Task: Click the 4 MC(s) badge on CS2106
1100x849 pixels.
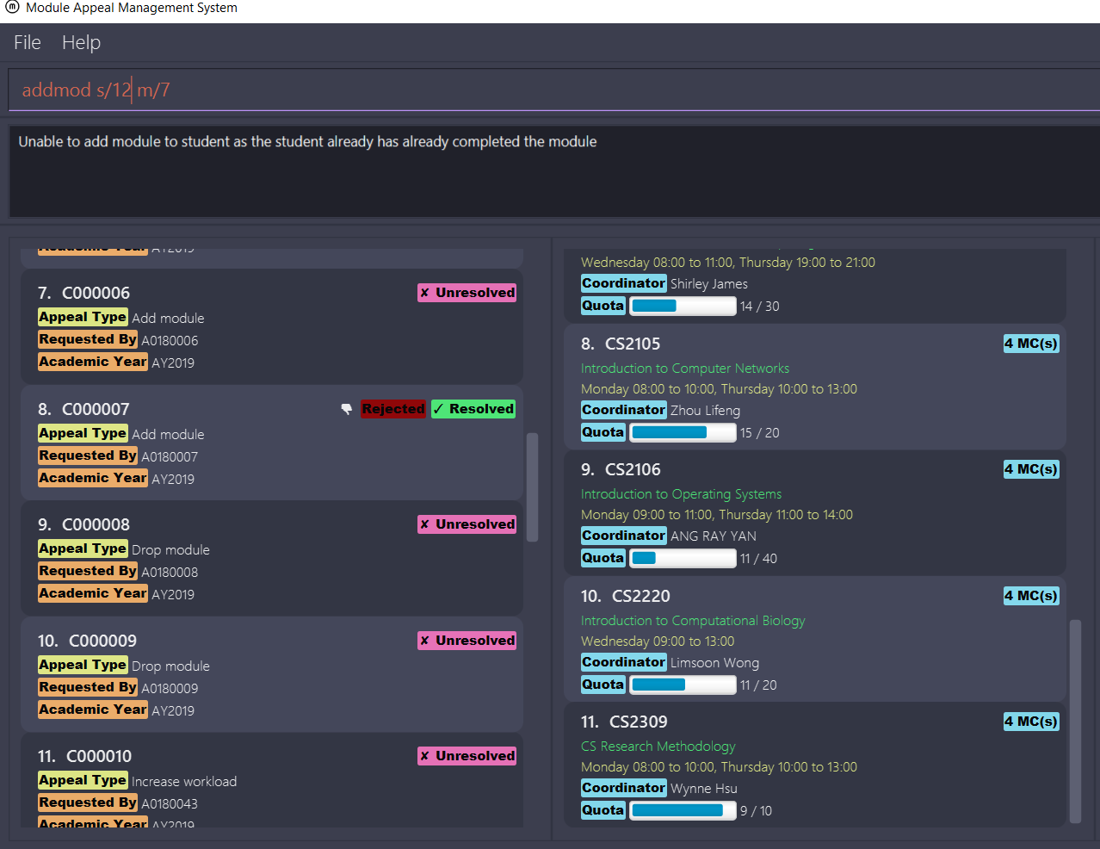Action: coord(1031,469)
